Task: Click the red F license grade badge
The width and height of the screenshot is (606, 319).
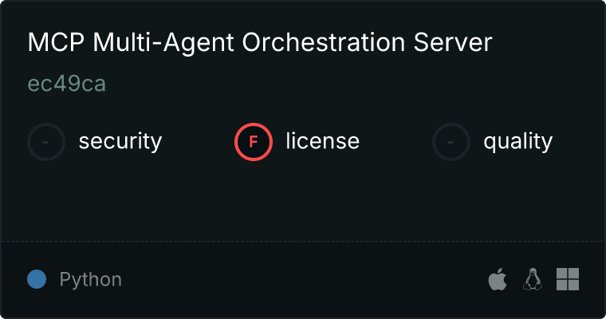Action: [x=254, y=142]
